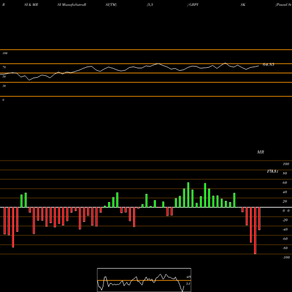The image size is (292, 292).
Task: Click the longest red bar reaching -100
Action: pos(255,231)
